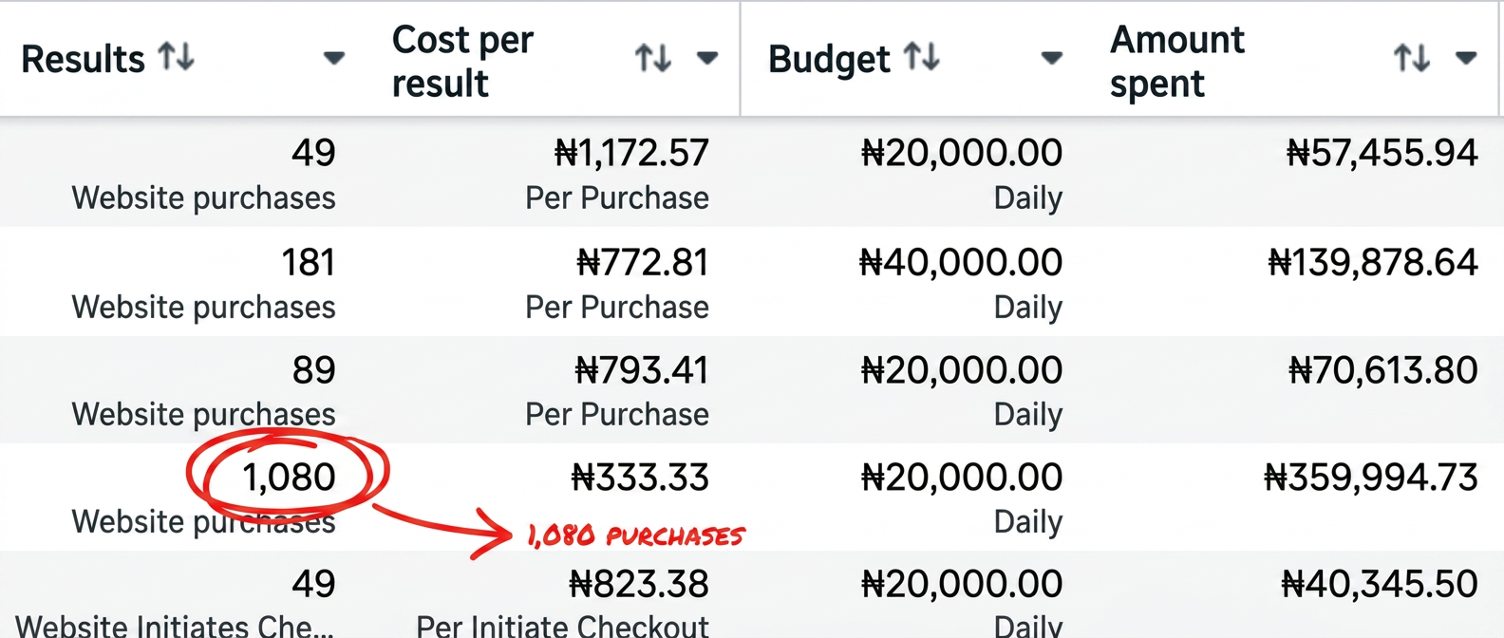Image resolution: width=1504 pixels, height=638 pixels.
Task: Click the Results column header label
Action: (83, 59)
